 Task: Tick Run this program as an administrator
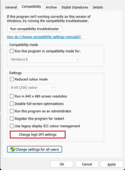[12, 111]
